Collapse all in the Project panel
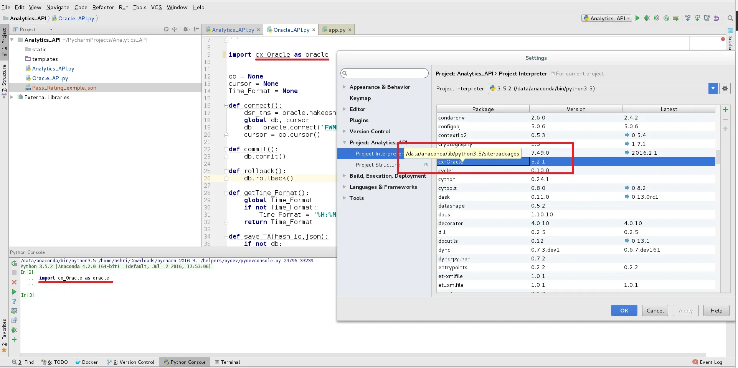738x368 pixels. [x=174, y=29]
